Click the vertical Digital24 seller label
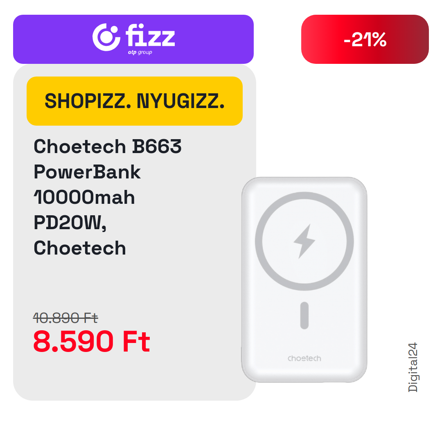The image size is (442, 442). point(413,367)
